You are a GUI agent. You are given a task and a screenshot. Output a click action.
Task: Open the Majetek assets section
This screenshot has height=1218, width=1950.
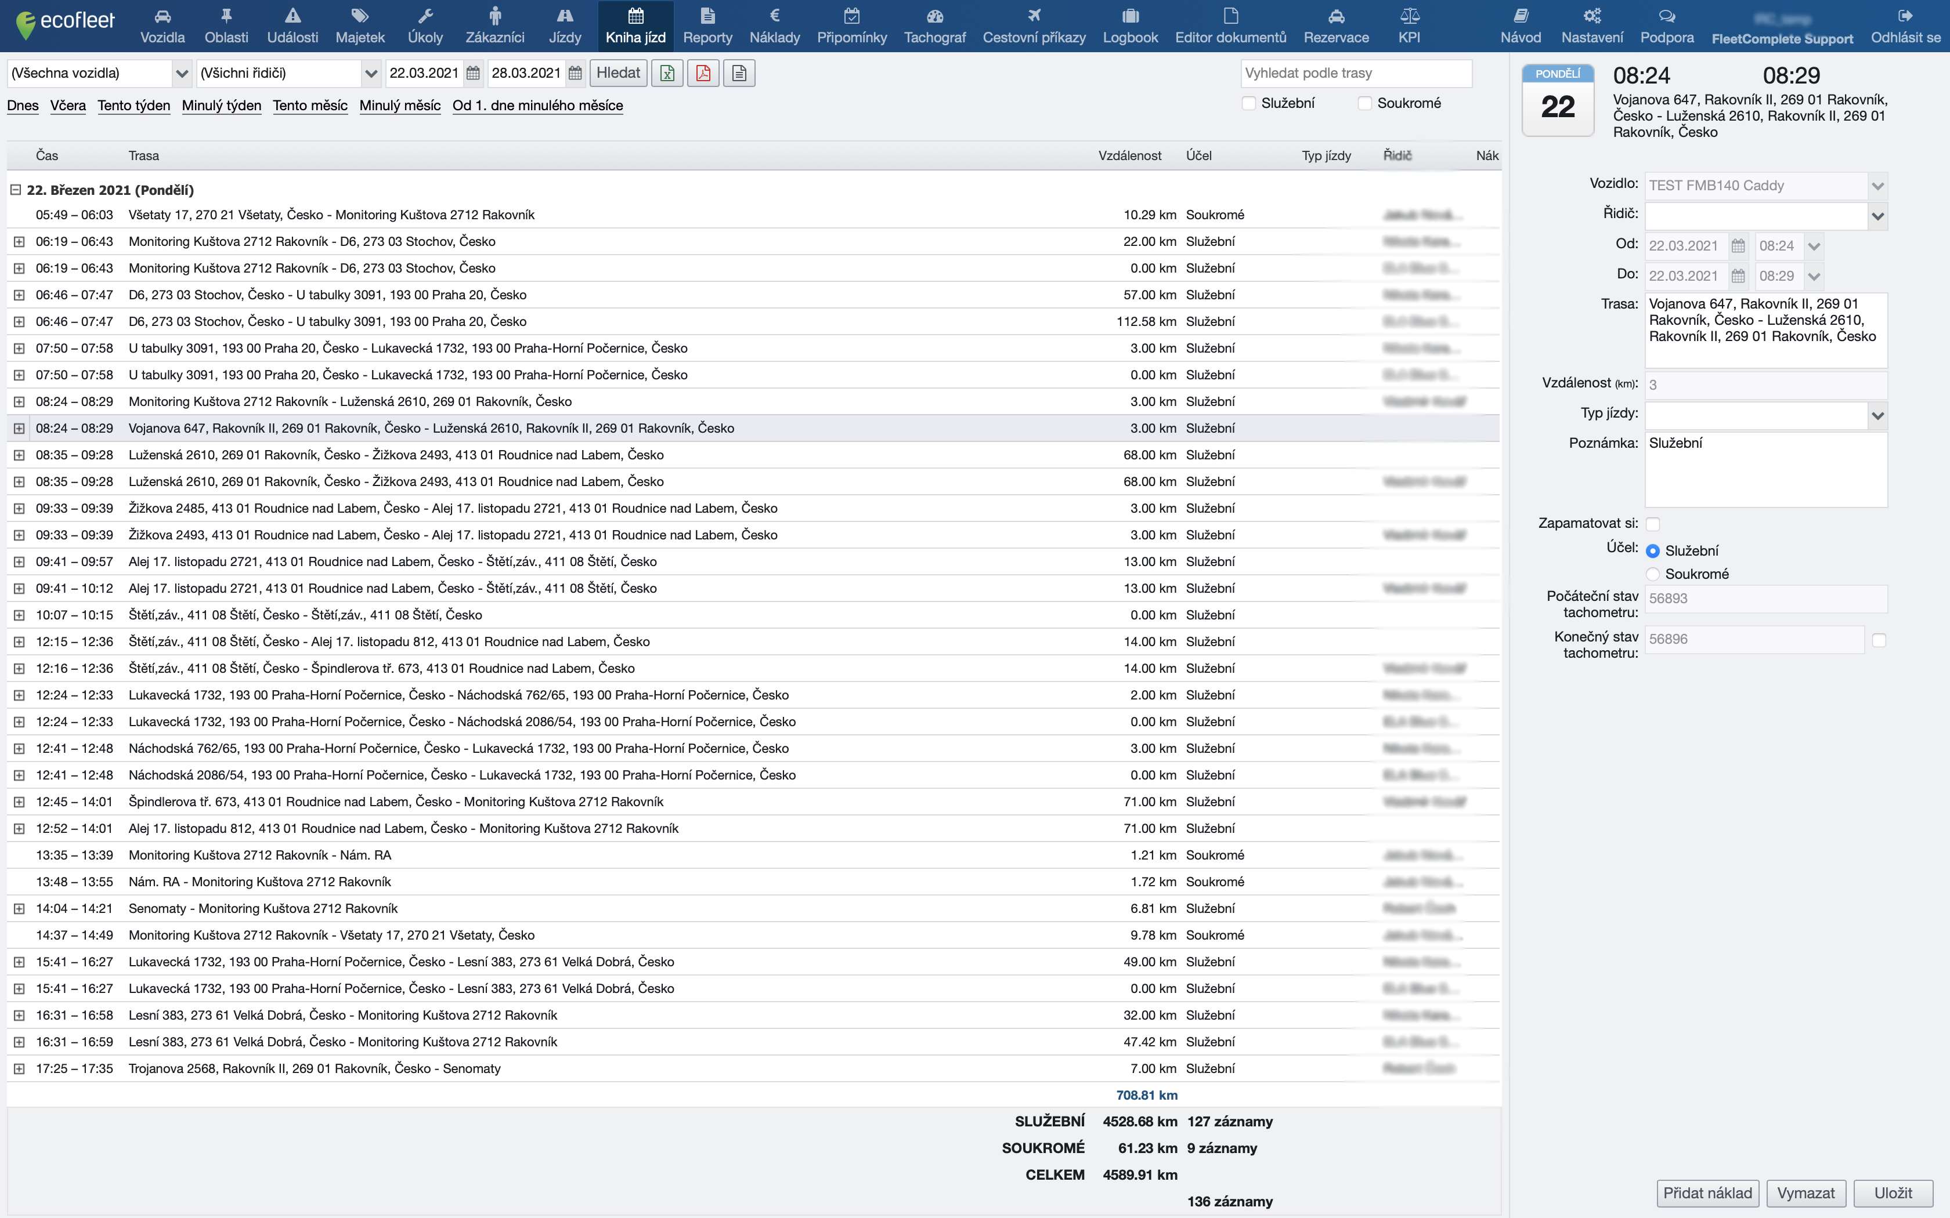pyautogui.click(x=360, y=27)
